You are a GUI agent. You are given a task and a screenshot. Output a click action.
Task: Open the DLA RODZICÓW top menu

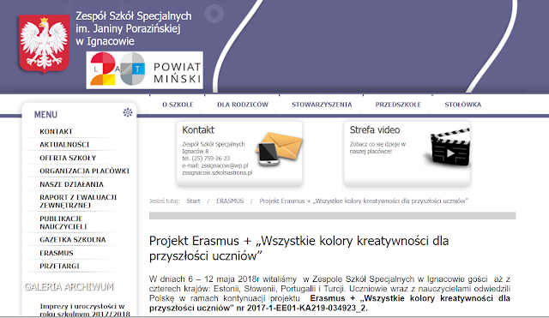(243, 105)
